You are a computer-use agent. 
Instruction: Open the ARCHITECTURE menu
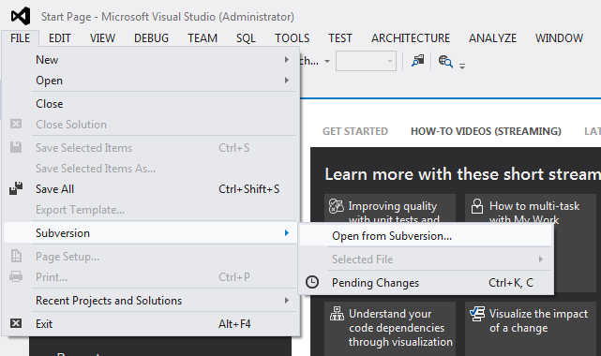click(411, 37)
